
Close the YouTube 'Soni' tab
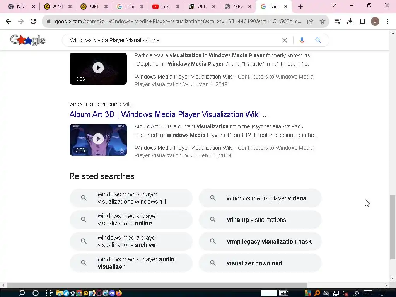[178, 7]
